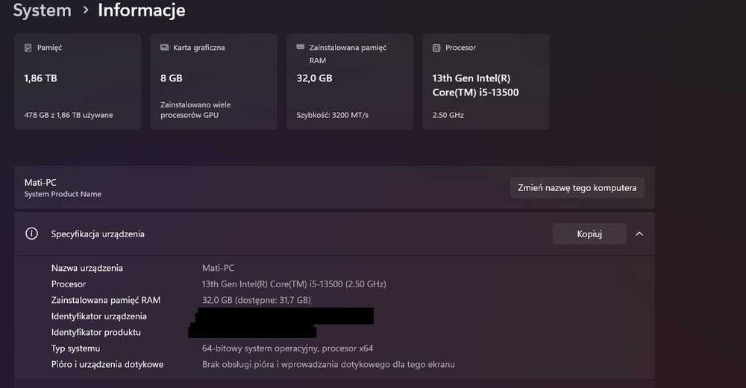This screenshot has height=388, width=746.
Task: Click the Szybkość: 3200 MT/s text
Action: click(332, 115)
